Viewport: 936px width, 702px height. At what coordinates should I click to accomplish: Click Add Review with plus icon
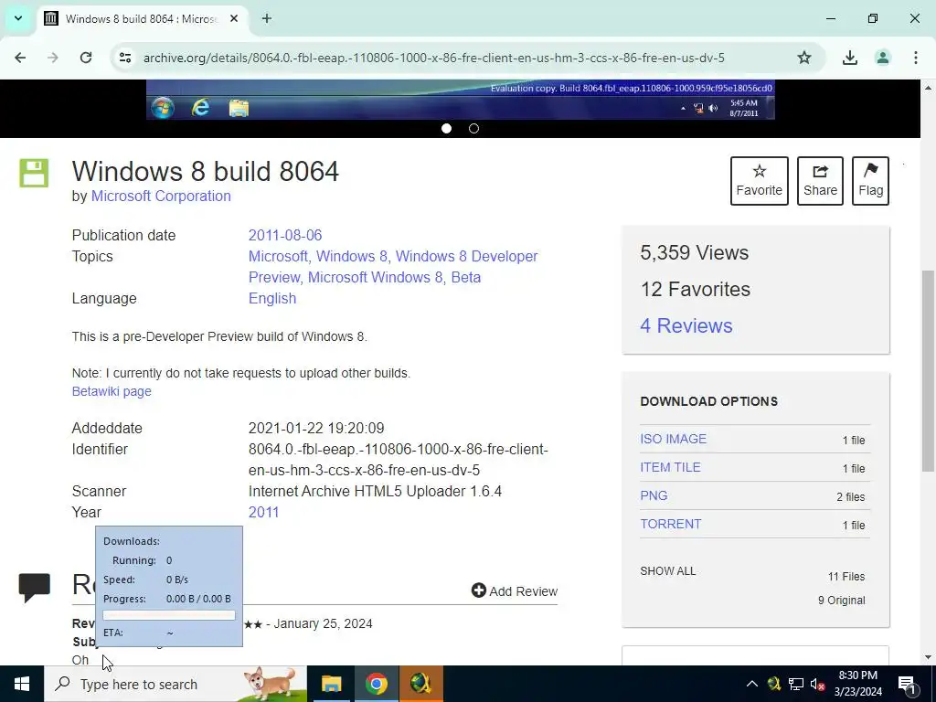click(515, 591)
